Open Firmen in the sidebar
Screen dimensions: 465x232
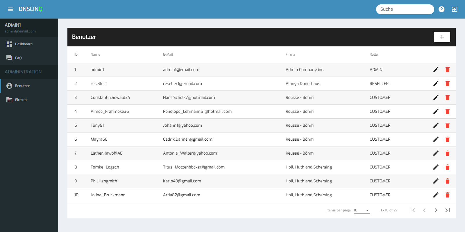coord(29,100)
